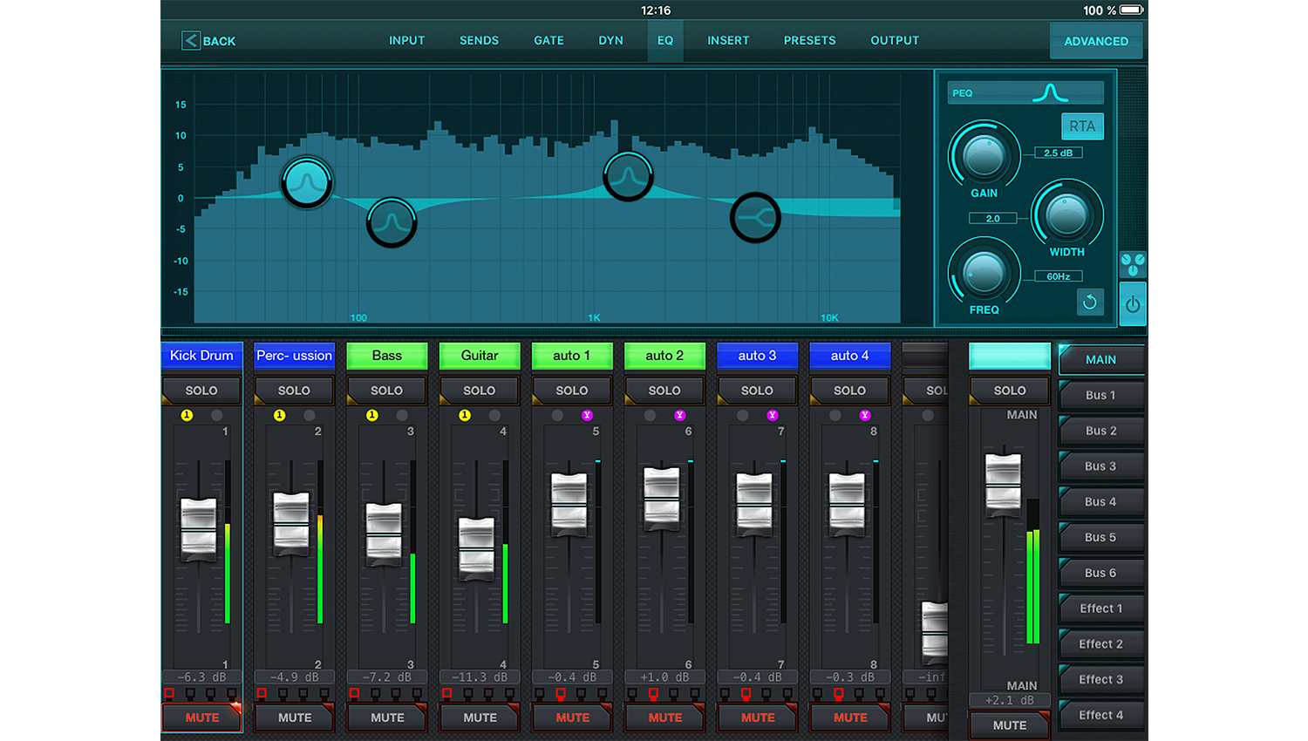Screen dimensions: 1308x741
Task: Open the PEQ filter type selector
Action: point(1025,93)
